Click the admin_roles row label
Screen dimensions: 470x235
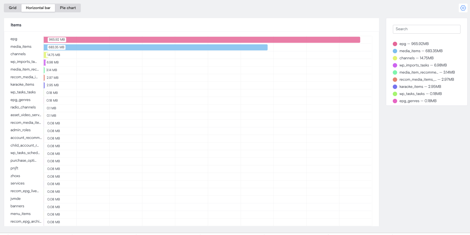pos(21,130)
